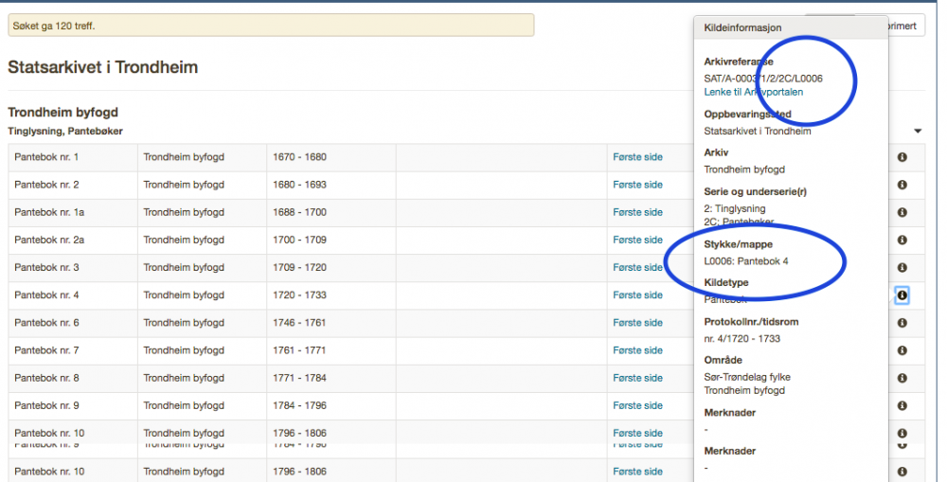
Task: Open info icon for Pantebok nr. 1
Action: pos(902,157)
